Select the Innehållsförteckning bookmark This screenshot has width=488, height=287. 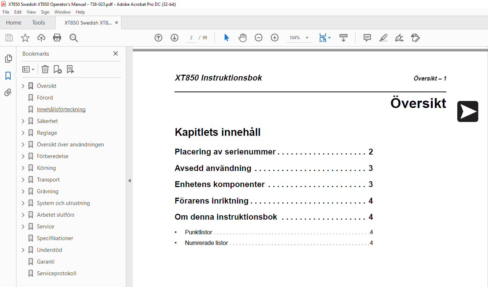[61, 109]
